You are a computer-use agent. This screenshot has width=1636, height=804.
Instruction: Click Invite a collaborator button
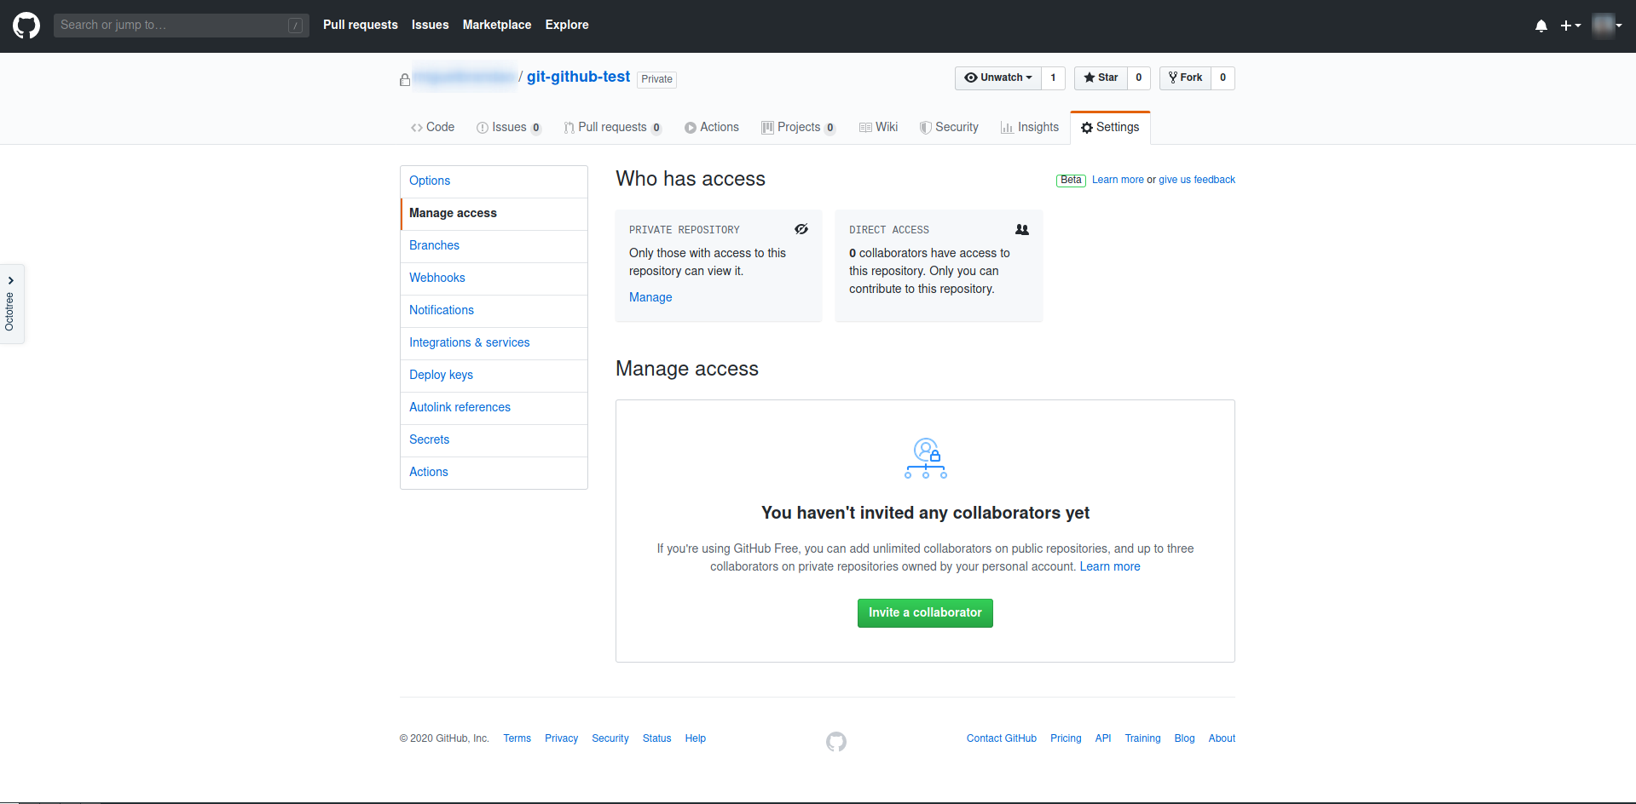925,612
